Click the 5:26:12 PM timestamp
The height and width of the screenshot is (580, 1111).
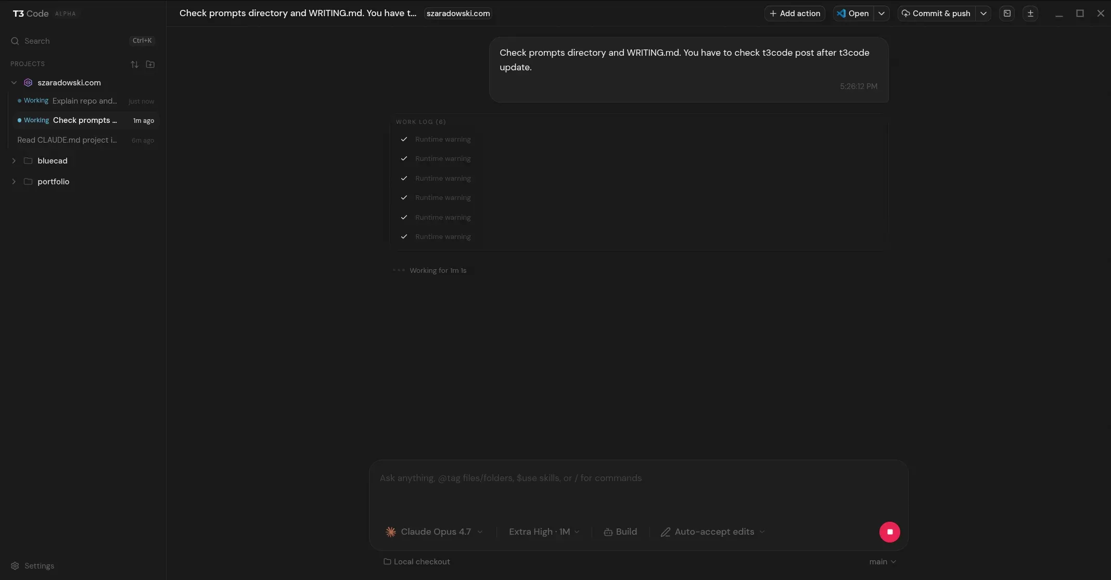[x=859, y=86]
